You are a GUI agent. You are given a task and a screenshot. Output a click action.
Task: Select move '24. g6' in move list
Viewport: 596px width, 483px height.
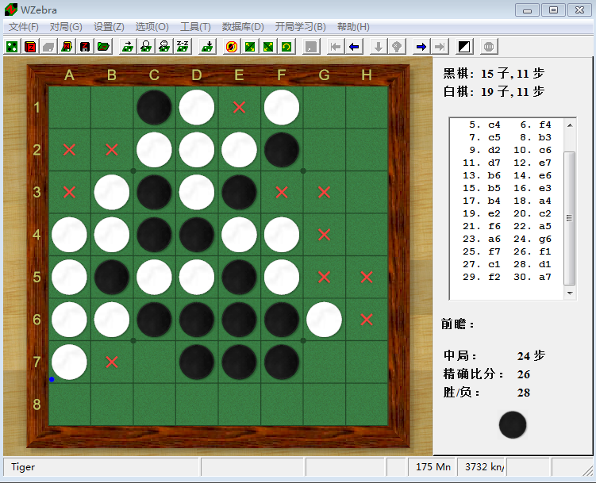[x=533, y=239]
